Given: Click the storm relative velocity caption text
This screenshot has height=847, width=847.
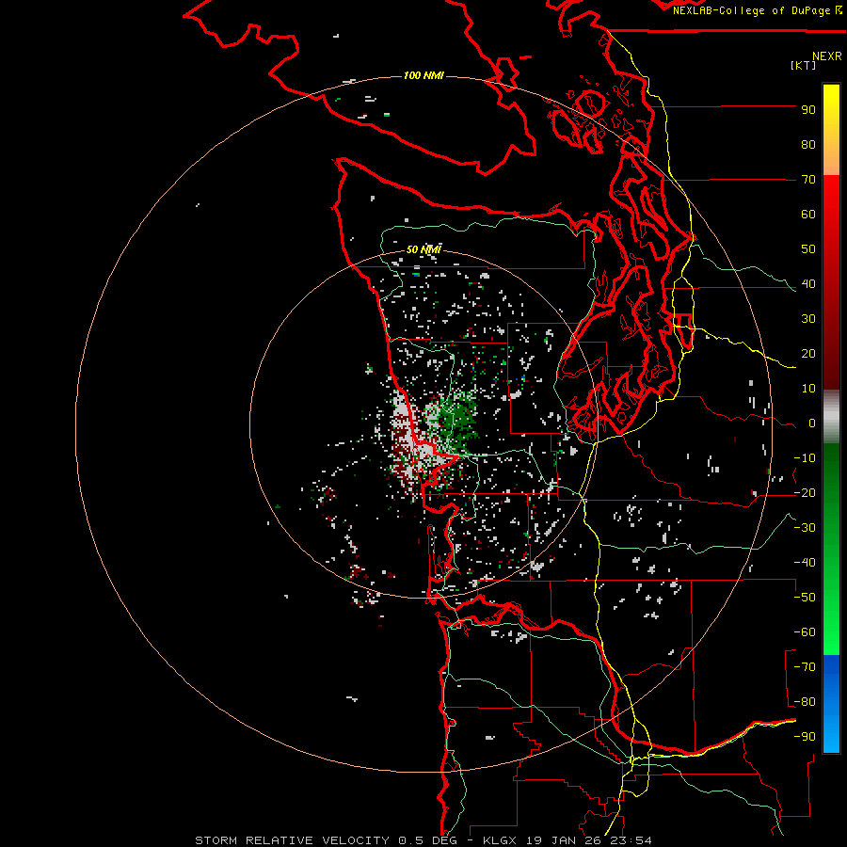Looking at the screenshot, I should pyautogui.click(x=423, y=840).
